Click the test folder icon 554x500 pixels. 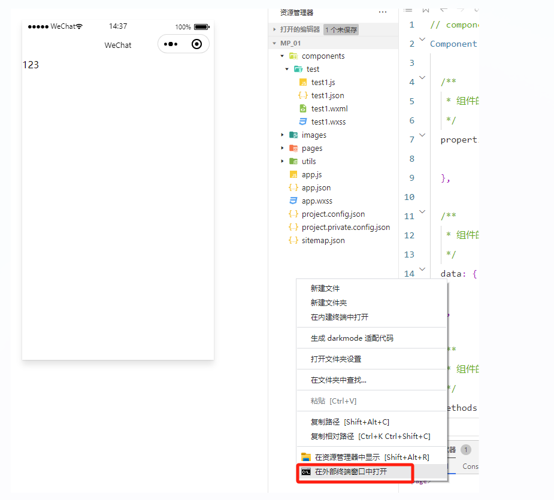coord(298,69)
